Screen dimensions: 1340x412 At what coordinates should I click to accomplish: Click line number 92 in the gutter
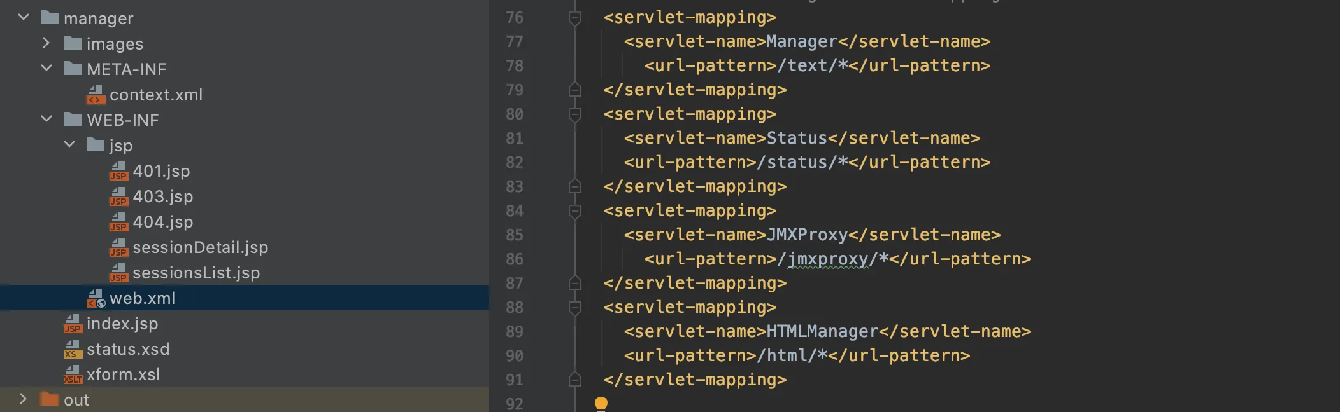click(x=515, y=404)
